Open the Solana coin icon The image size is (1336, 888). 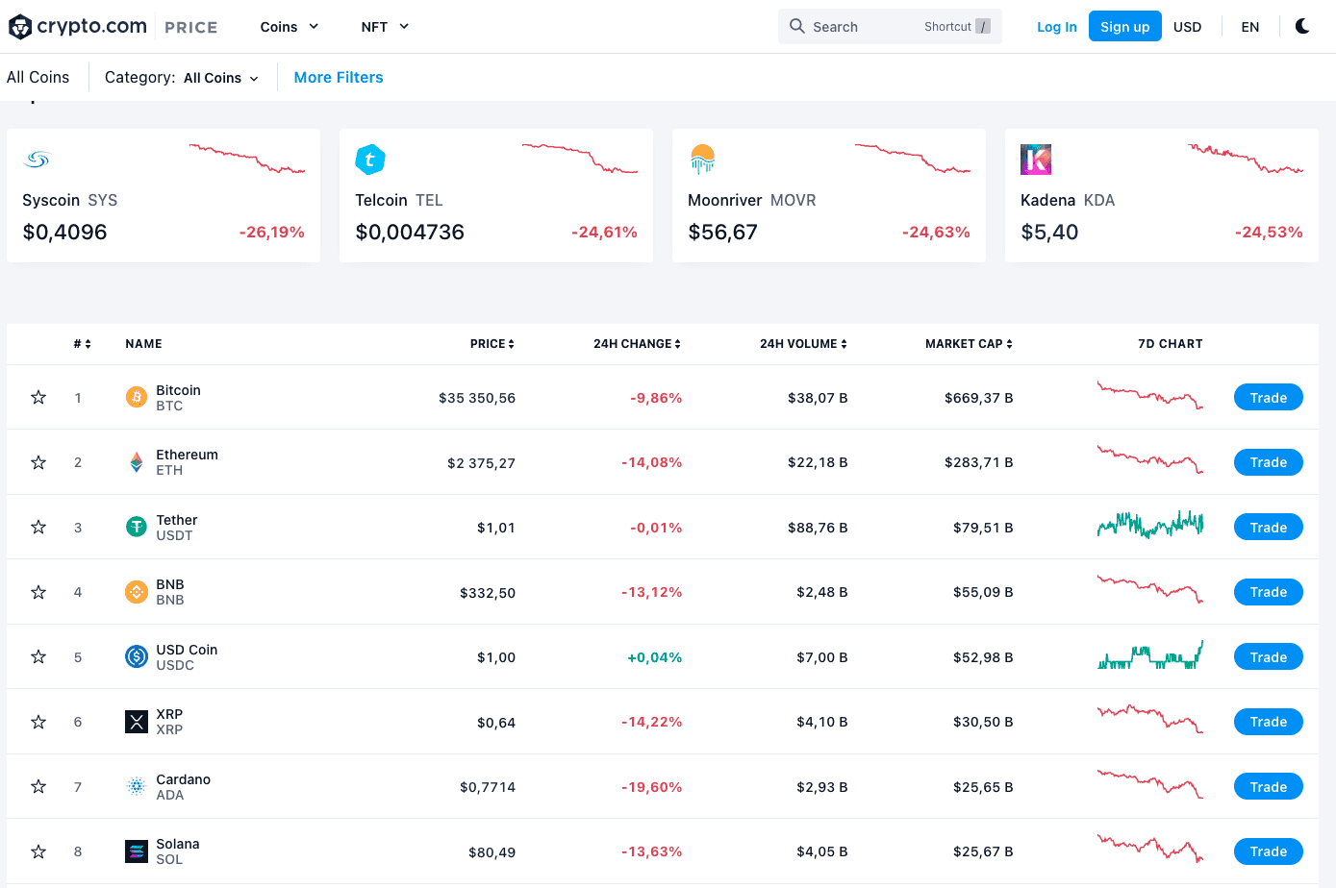click(x=137, y=851)
